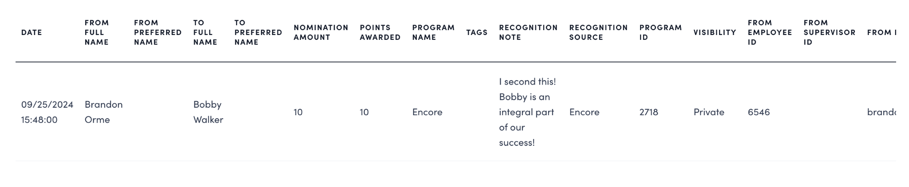Click the recognition note text cell
909x187 pixels.
527,112
